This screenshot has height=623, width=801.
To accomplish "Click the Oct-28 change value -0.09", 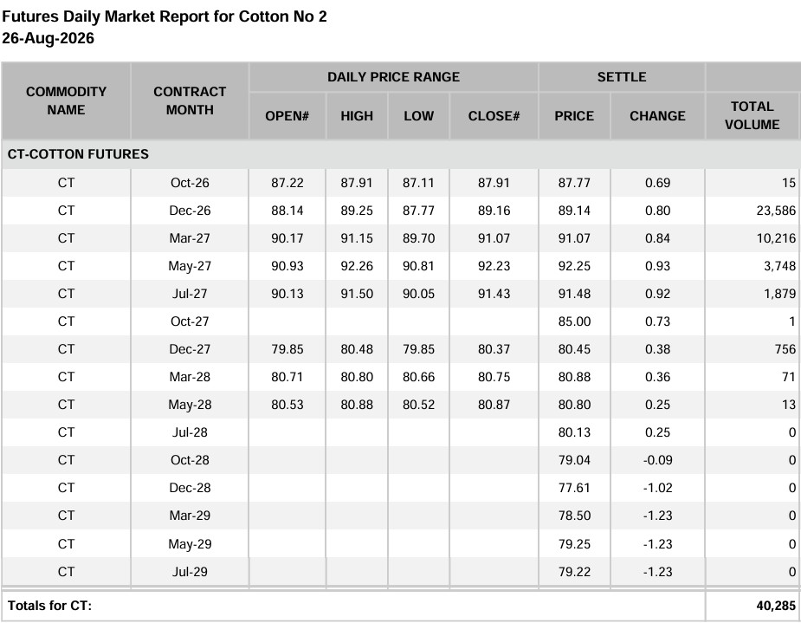I will 657,460.
